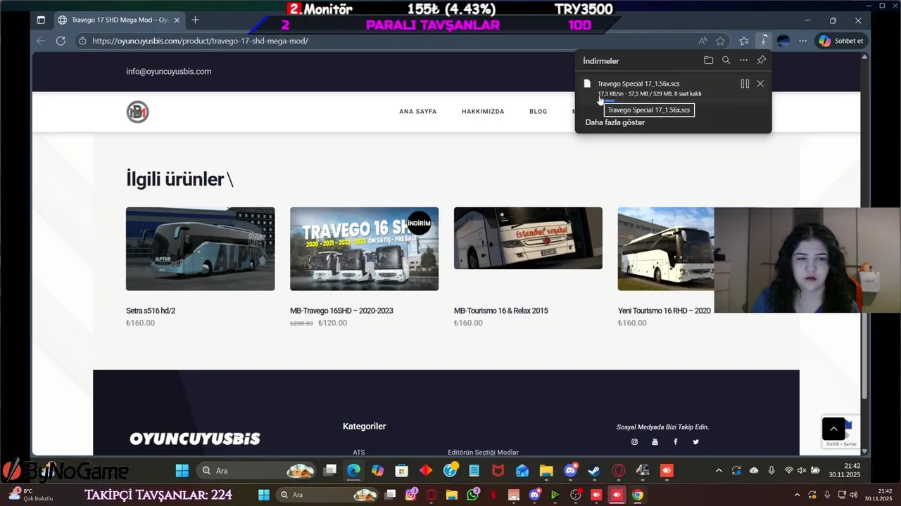Click the read aloud icon in the address bar
The image size is (901, 506).
click(x=702, y=41)
